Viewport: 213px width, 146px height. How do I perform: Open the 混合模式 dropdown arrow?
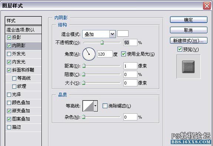click(x=113, y=34)
